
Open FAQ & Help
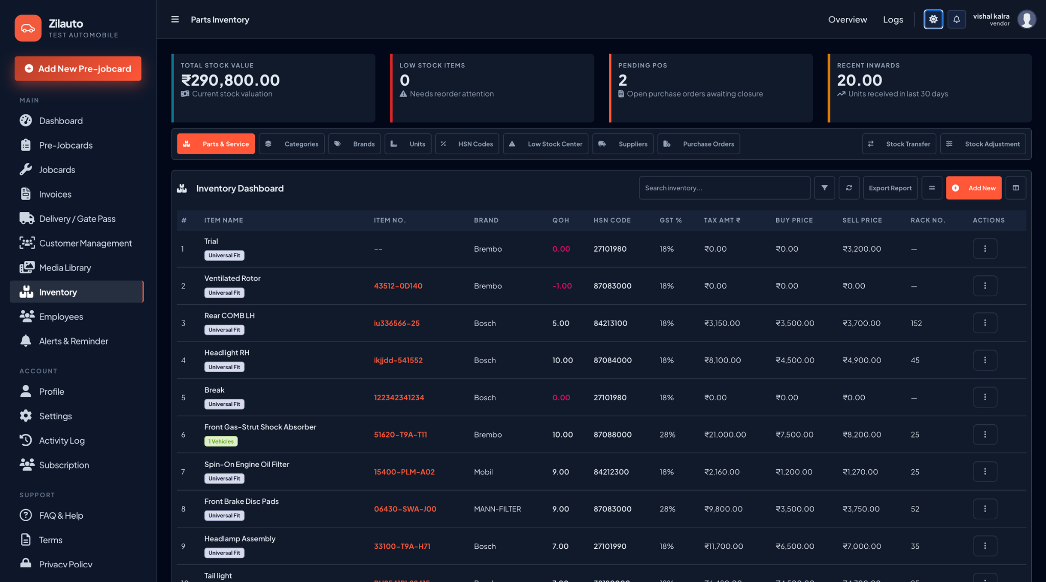pyautogui.click(x=77, y=516)
